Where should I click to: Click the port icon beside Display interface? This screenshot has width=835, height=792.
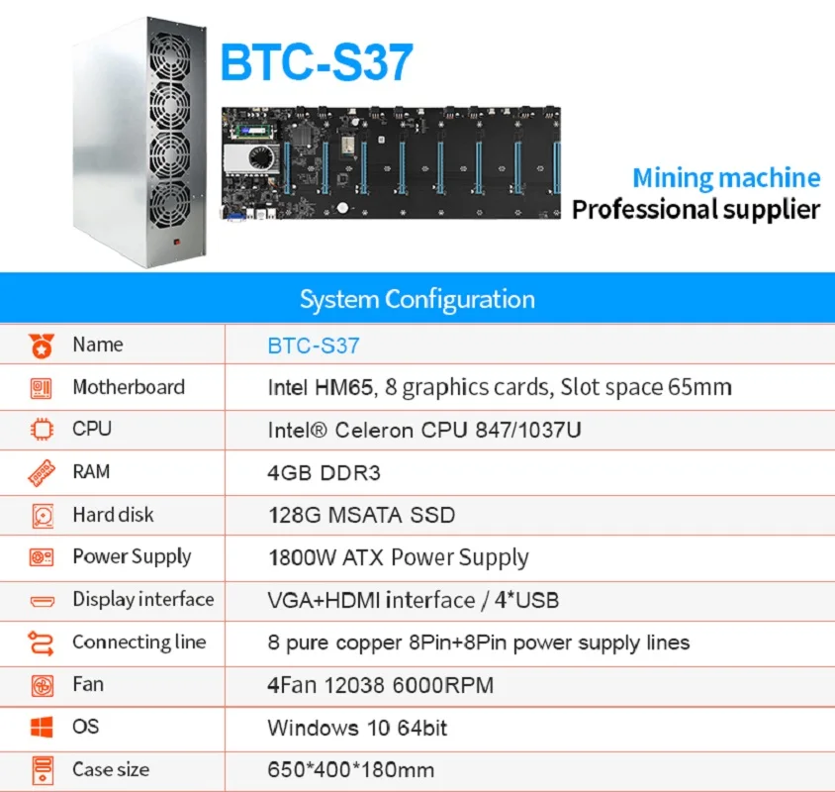(x=43, y=601)
